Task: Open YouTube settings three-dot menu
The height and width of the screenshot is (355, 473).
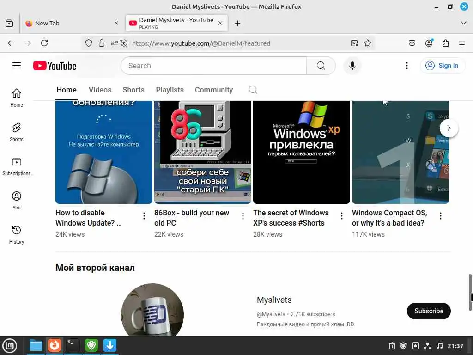Action: tap(406, 66)
